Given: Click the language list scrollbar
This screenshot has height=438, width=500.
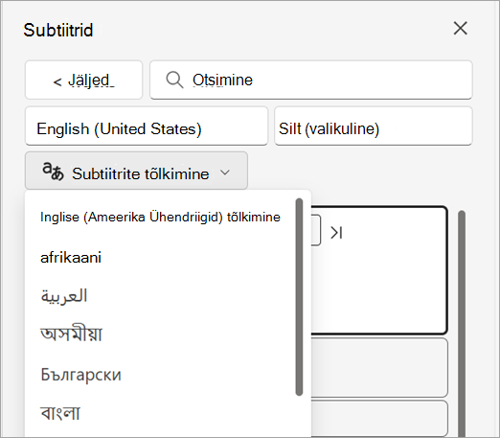Looking at the screenshot, I should (x=299, y=297).
